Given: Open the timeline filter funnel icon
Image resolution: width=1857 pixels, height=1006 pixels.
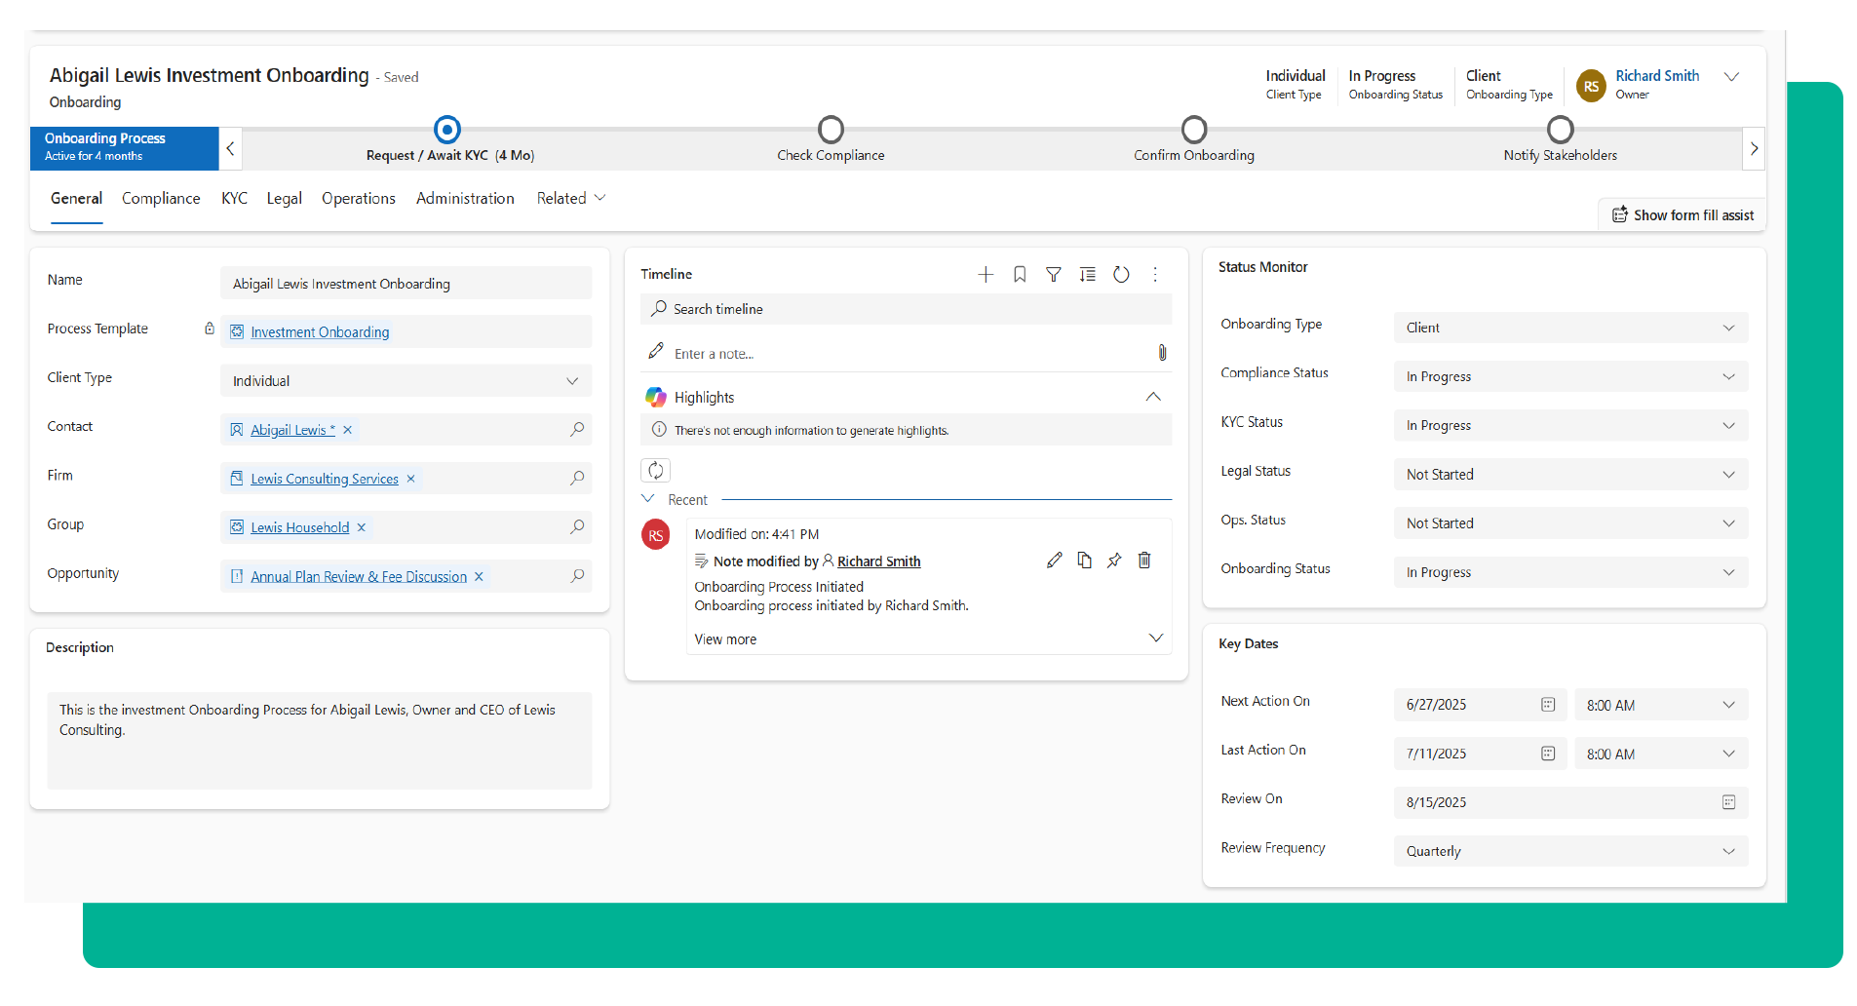Looking at the screenshot, I should pyautogui.click(x=1054, y=275).
